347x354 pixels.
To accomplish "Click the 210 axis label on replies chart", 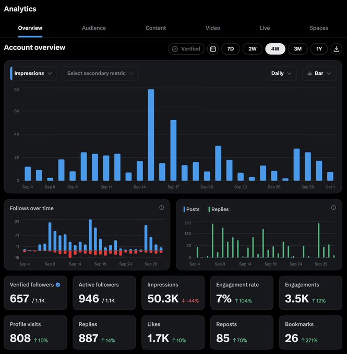I will coord(188,223).
